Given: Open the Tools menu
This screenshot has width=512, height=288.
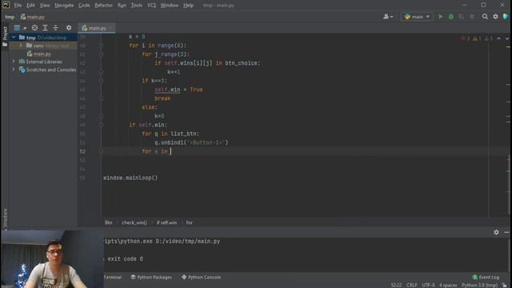Looking at the screenshot, I should (x=137, y=6).
